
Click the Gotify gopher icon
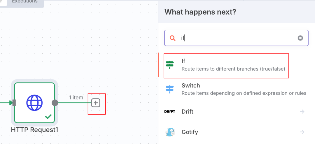(x=170, y=132)
